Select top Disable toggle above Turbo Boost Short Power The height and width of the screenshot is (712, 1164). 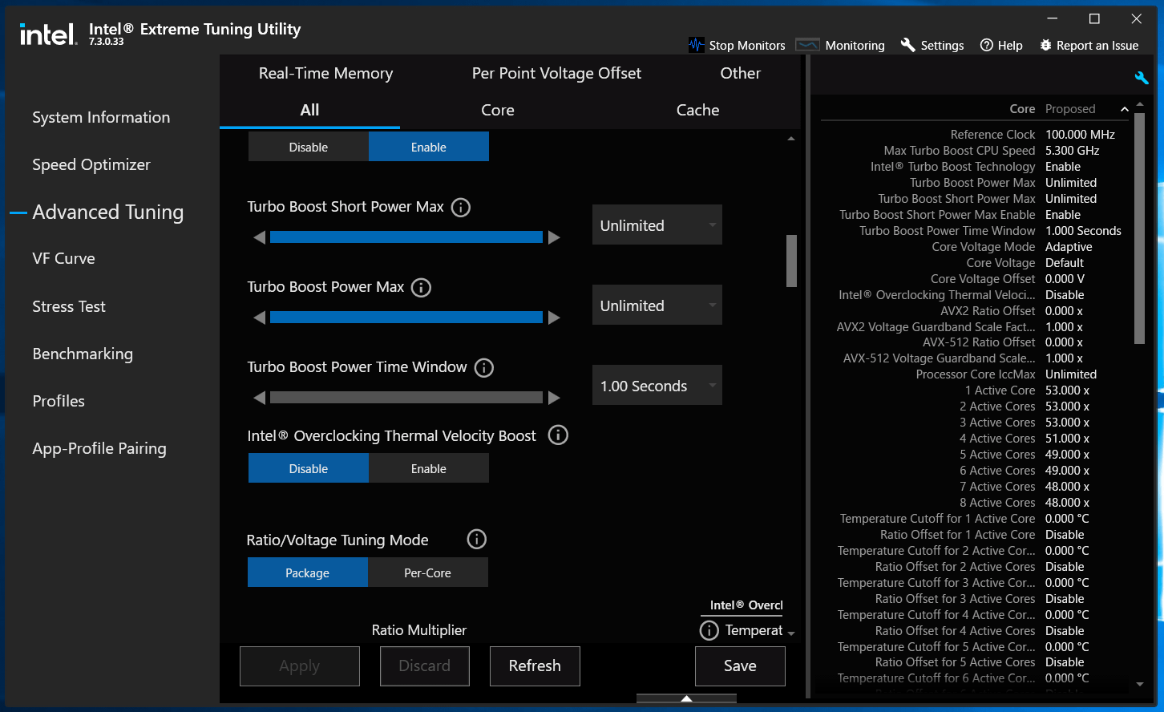(309, 147)
